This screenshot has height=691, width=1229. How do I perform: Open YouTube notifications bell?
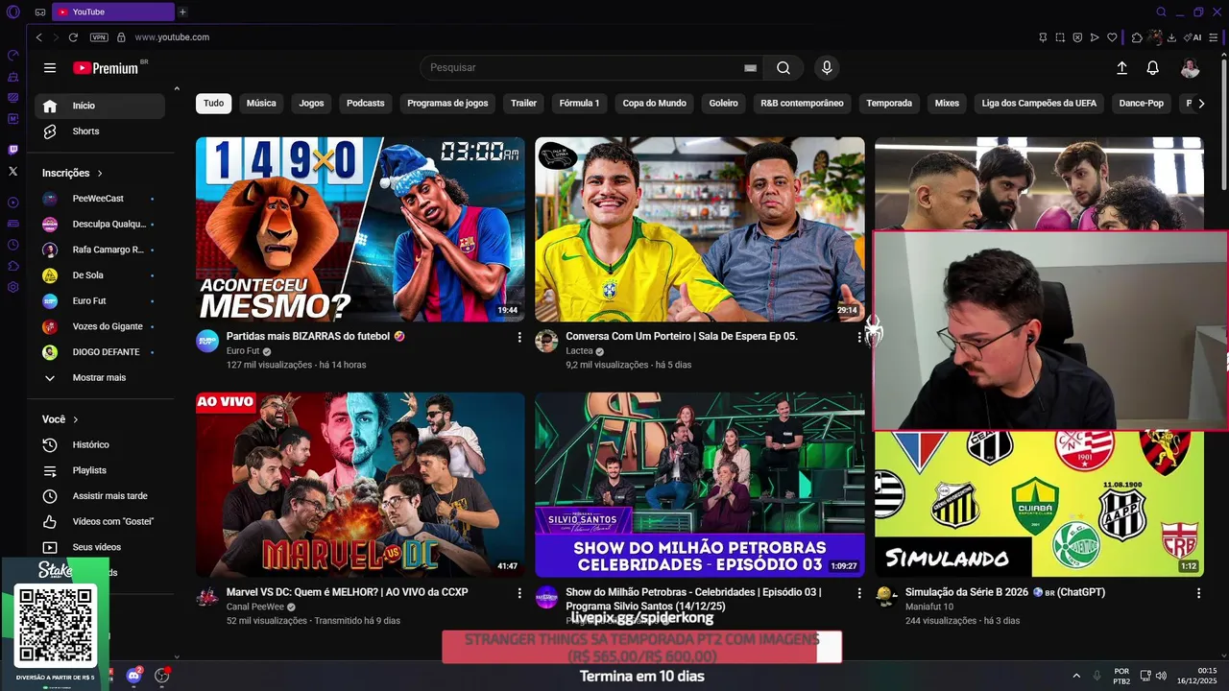[x=1152, y=68]
